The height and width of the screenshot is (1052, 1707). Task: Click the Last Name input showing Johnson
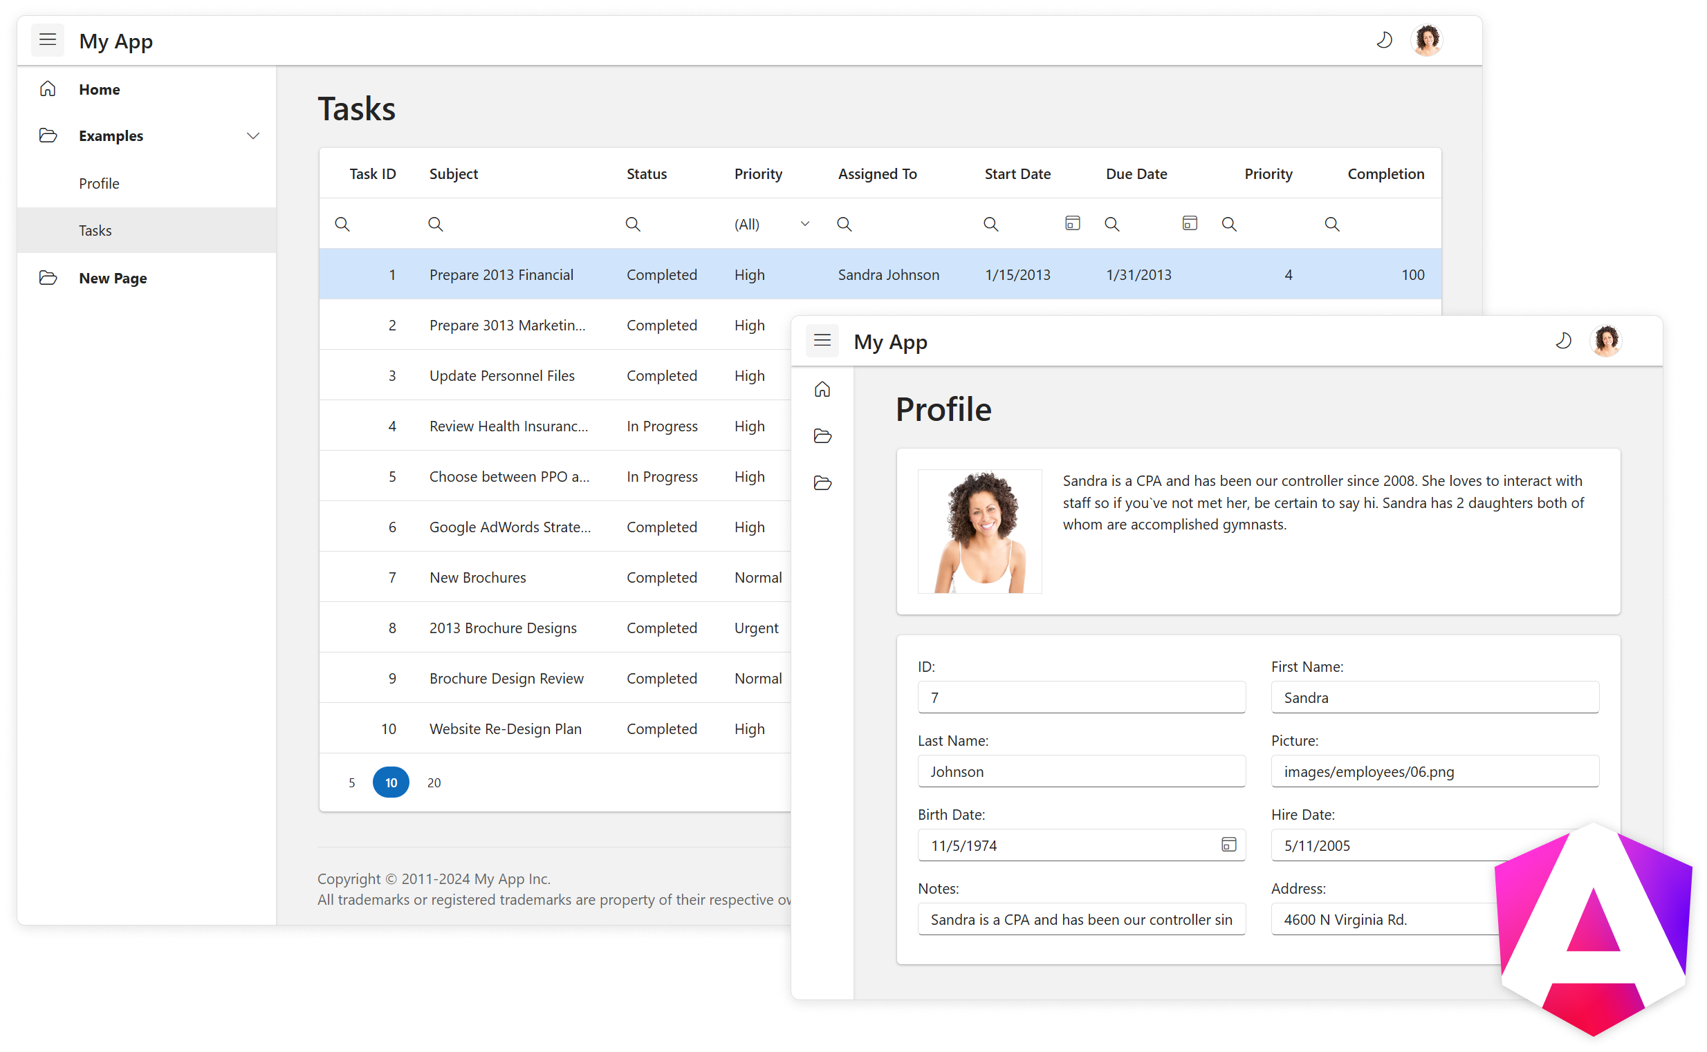[1080, 771]
